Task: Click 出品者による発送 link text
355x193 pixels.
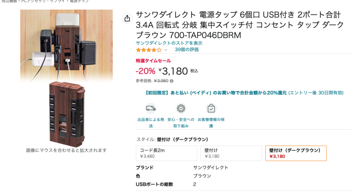Action: click(151, 123)
